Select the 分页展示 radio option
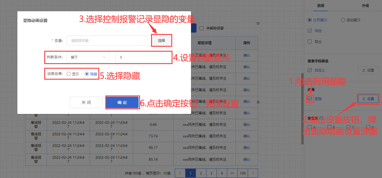 (317, 20)
